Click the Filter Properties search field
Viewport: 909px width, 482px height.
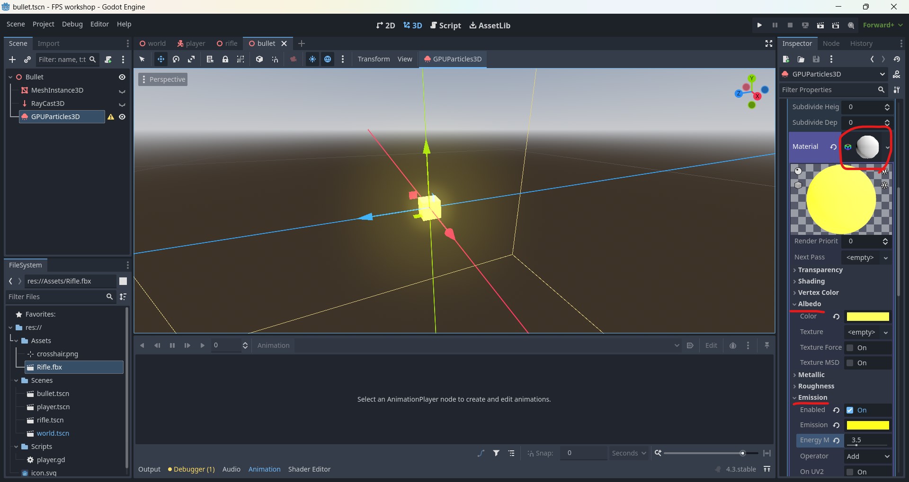click(828, 90)
